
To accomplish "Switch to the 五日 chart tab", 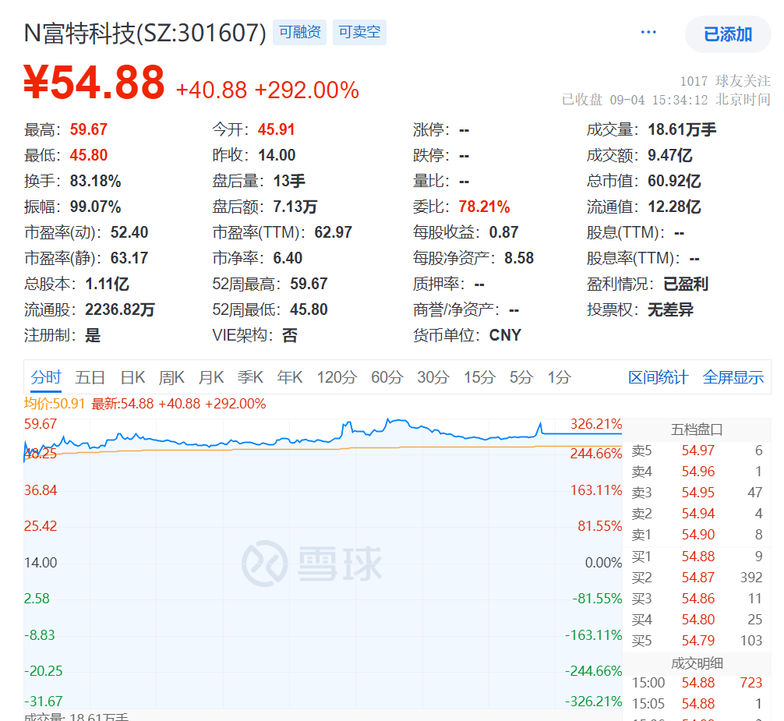I will (x=90, y=378).
